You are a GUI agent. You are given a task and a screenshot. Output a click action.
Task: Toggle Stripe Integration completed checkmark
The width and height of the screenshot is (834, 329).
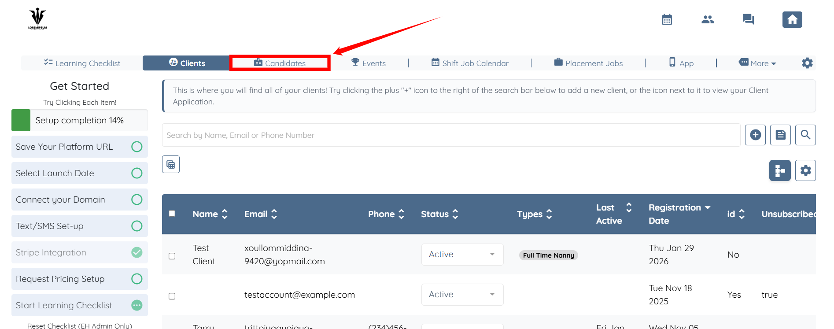point(137,252)
